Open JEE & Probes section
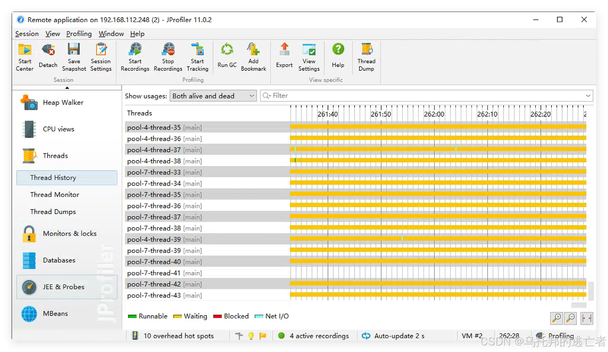This screenshot has height=352, width=608. pos(67,287)
